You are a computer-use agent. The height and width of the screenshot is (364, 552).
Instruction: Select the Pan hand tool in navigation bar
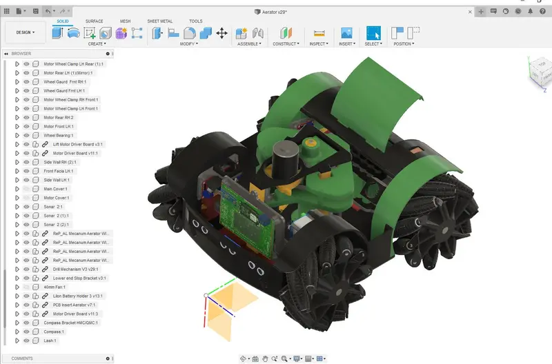point(265,358)
